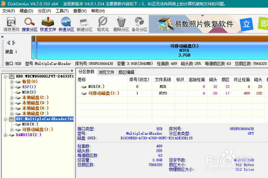Click the GPT partition table type value
The height and width of the screenshot is (178, 268).
(251, 134)
